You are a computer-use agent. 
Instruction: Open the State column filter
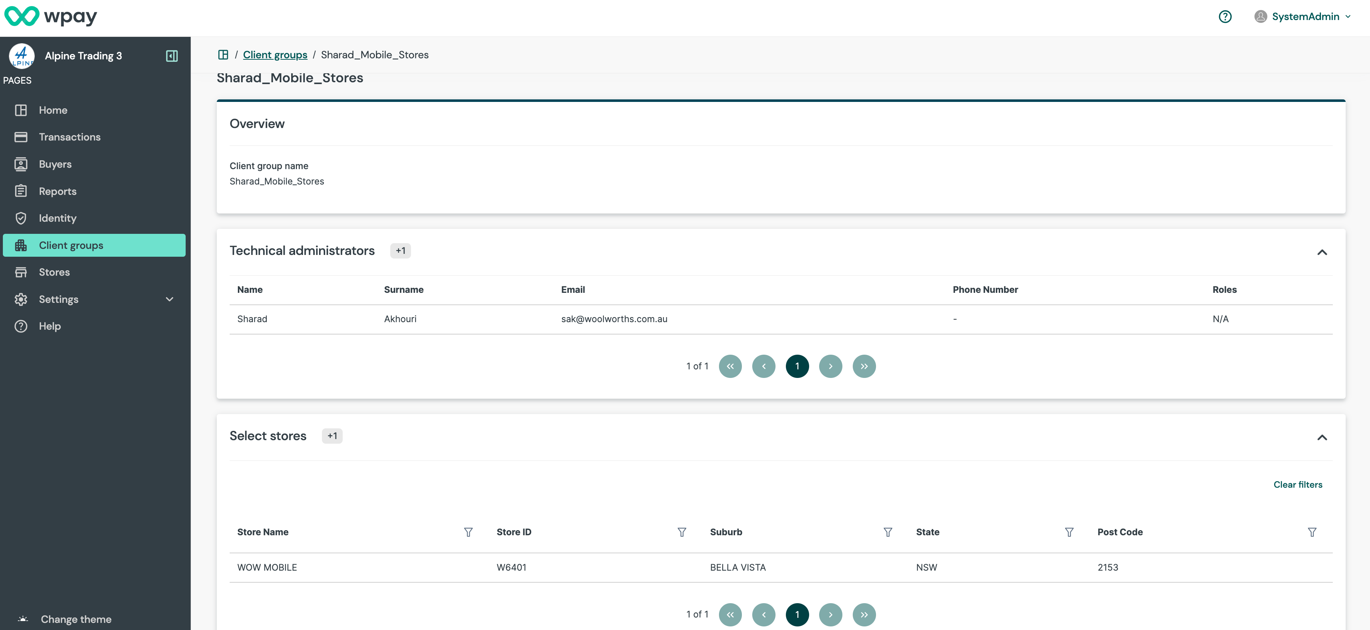(1069, 532)
